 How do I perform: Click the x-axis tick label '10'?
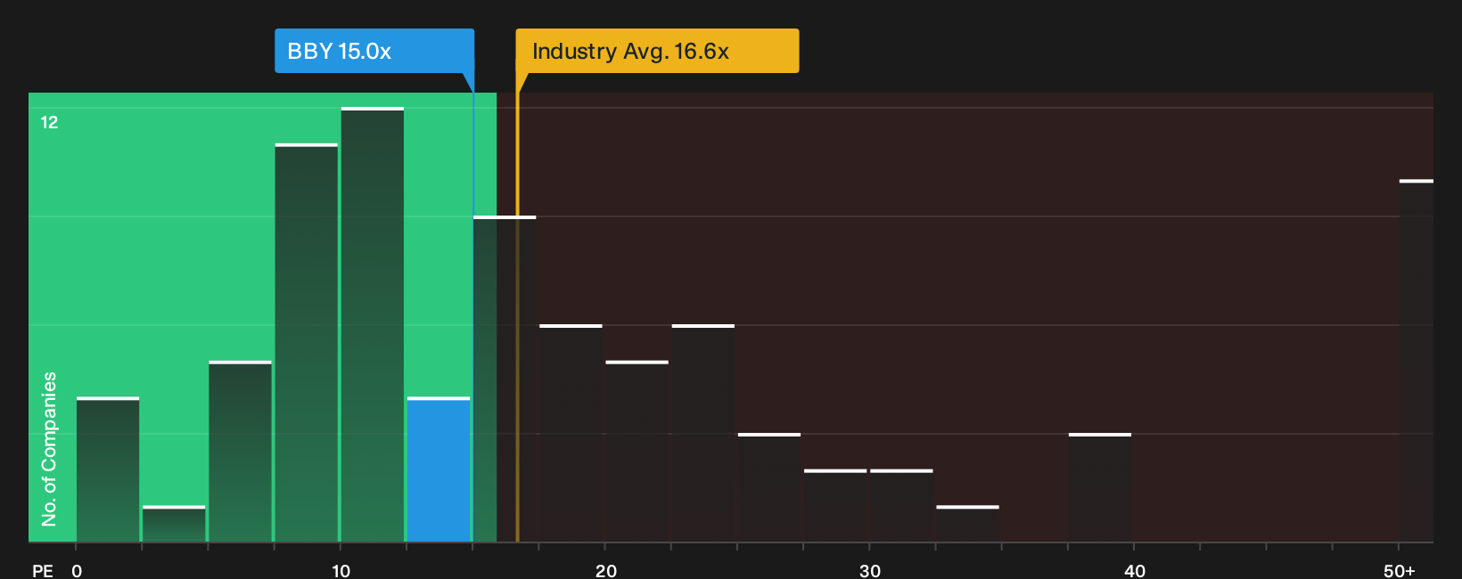point(341,571)
